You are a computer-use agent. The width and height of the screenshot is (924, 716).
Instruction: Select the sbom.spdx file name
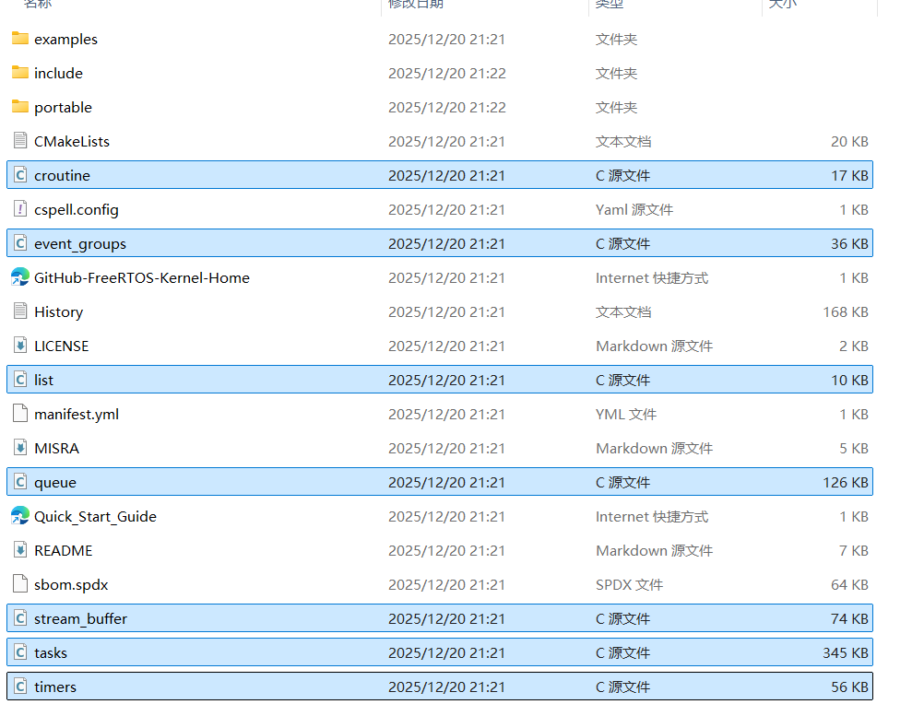(x=71, y=585)
